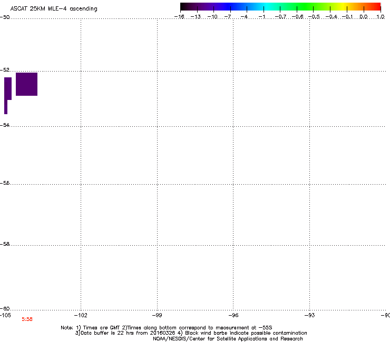
Task: Click the color bar label -0.5
Action: pos(314,17)
